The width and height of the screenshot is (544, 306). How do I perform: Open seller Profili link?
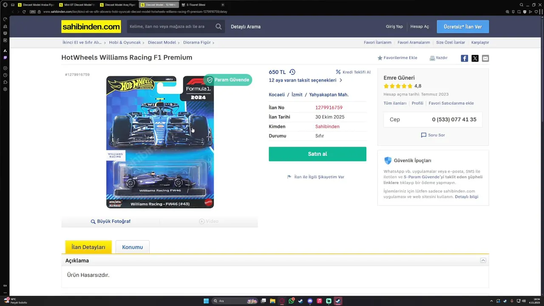(417, 103)
